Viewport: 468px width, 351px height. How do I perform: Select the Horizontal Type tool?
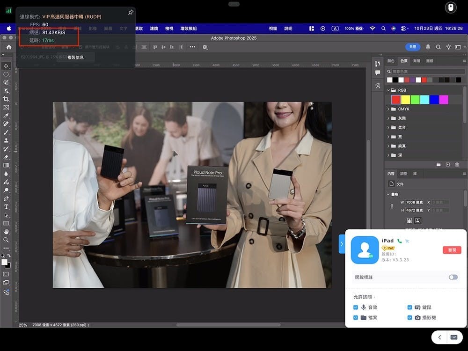coord(6,206)
